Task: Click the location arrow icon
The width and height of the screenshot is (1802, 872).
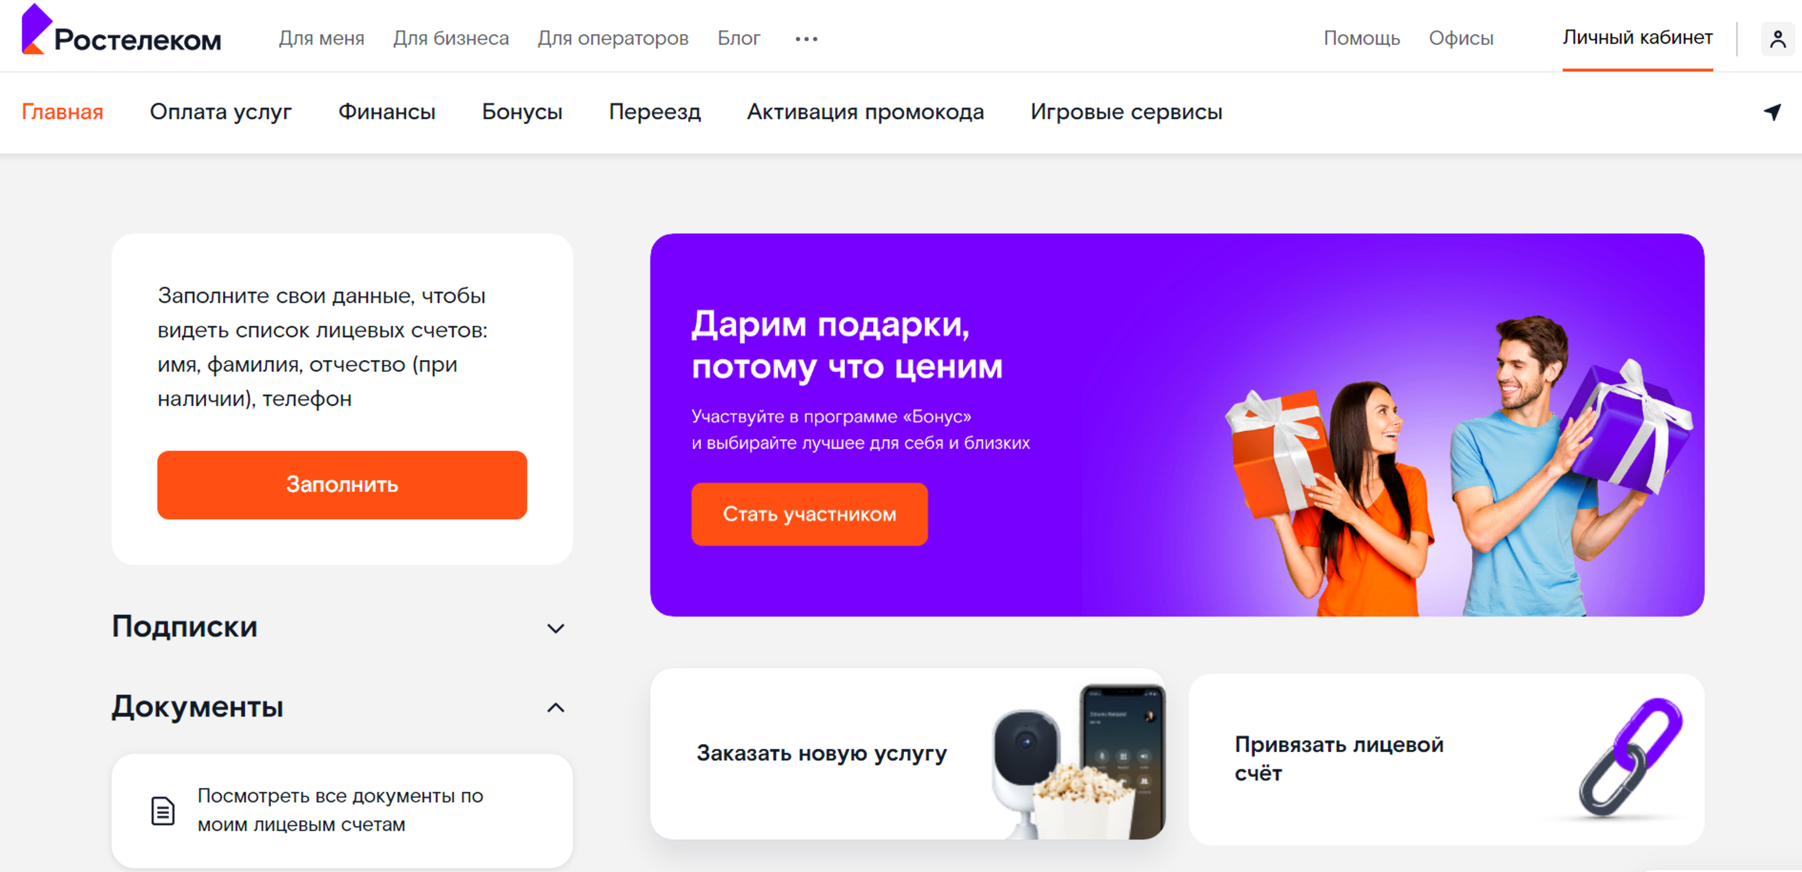Action: [1772, 112]
